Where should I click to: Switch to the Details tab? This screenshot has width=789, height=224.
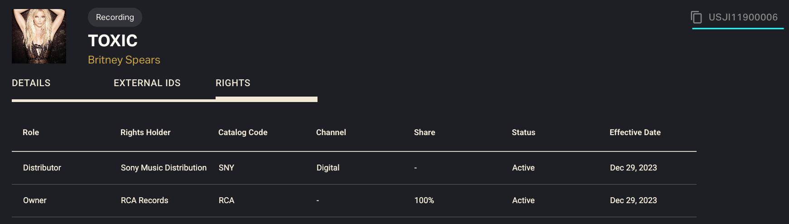pyautogui.click(x=31, y=83)
